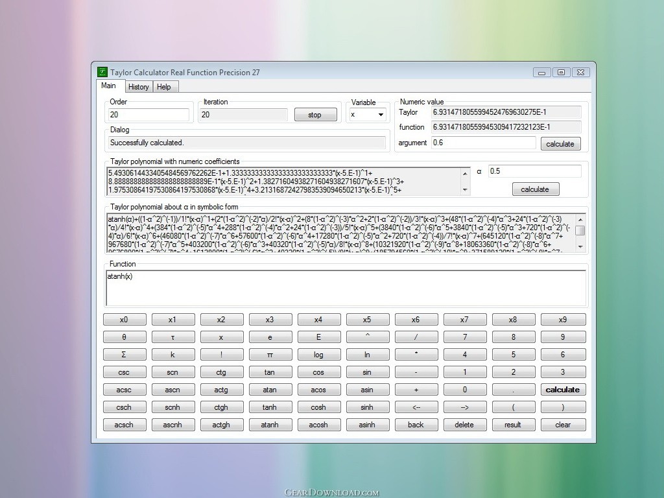Viewport: 664px width, 498px height.
Task: Click the division slash key
Action: (x=416, y=337)
